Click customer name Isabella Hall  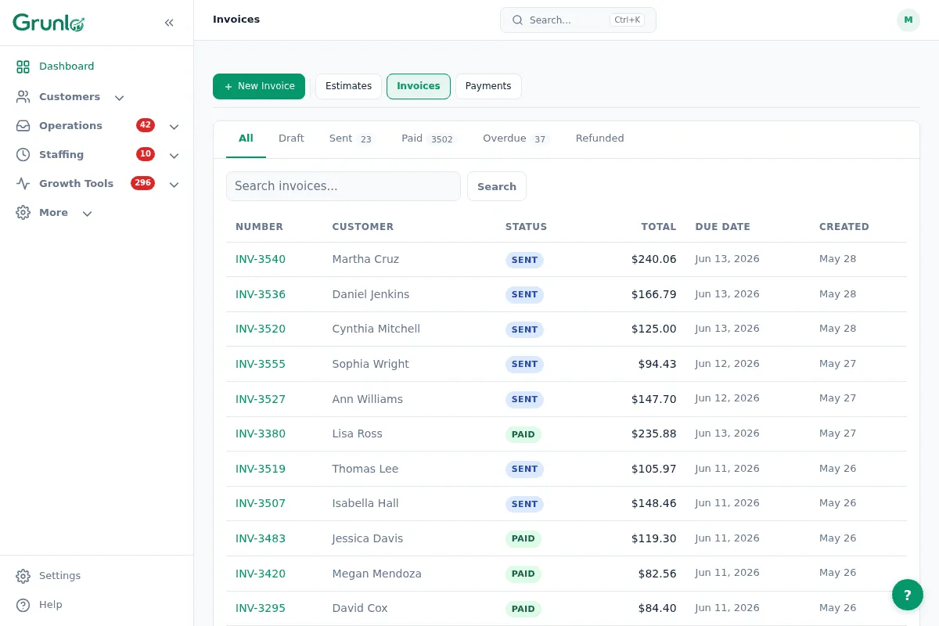365,503
